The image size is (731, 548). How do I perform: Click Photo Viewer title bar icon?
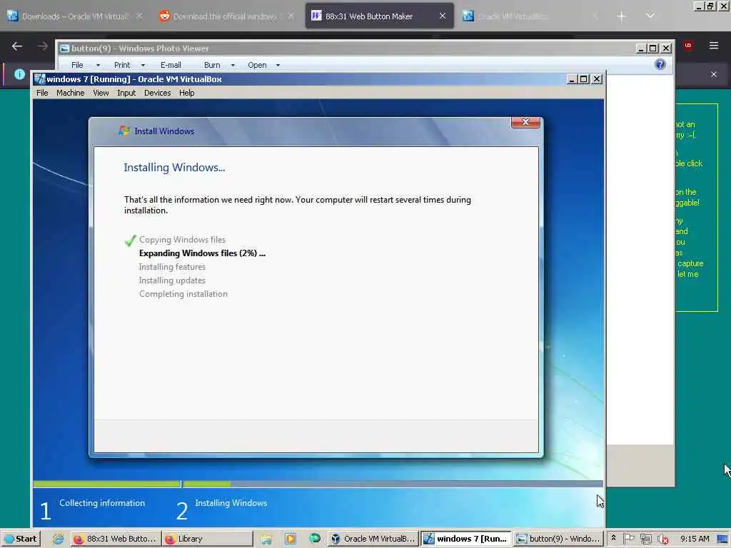pyautogui.click(x=65, y=48)
